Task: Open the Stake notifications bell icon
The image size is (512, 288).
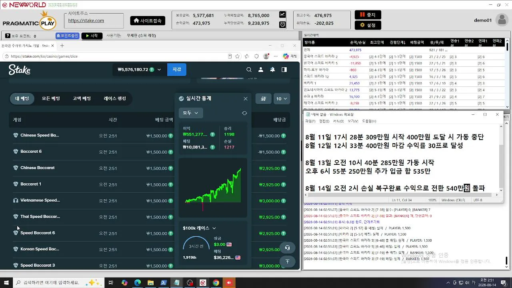Action: pos(272,70)
